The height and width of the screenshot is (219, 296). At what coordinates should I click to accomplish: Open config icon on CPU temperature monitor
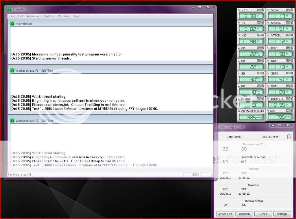(259, 48)
